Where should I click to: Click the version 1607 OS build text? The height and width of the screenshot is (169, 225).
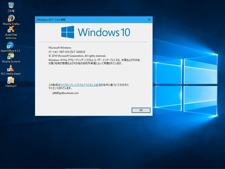[67, 52]
